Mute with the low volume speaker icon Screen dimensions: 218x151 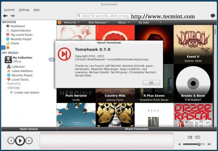pos(179,144)
